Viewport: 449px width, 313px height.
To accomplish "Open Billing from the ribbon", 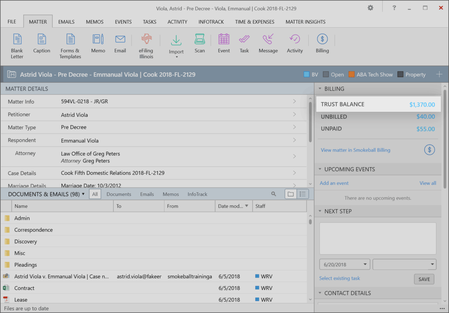I will coord(322,44).
